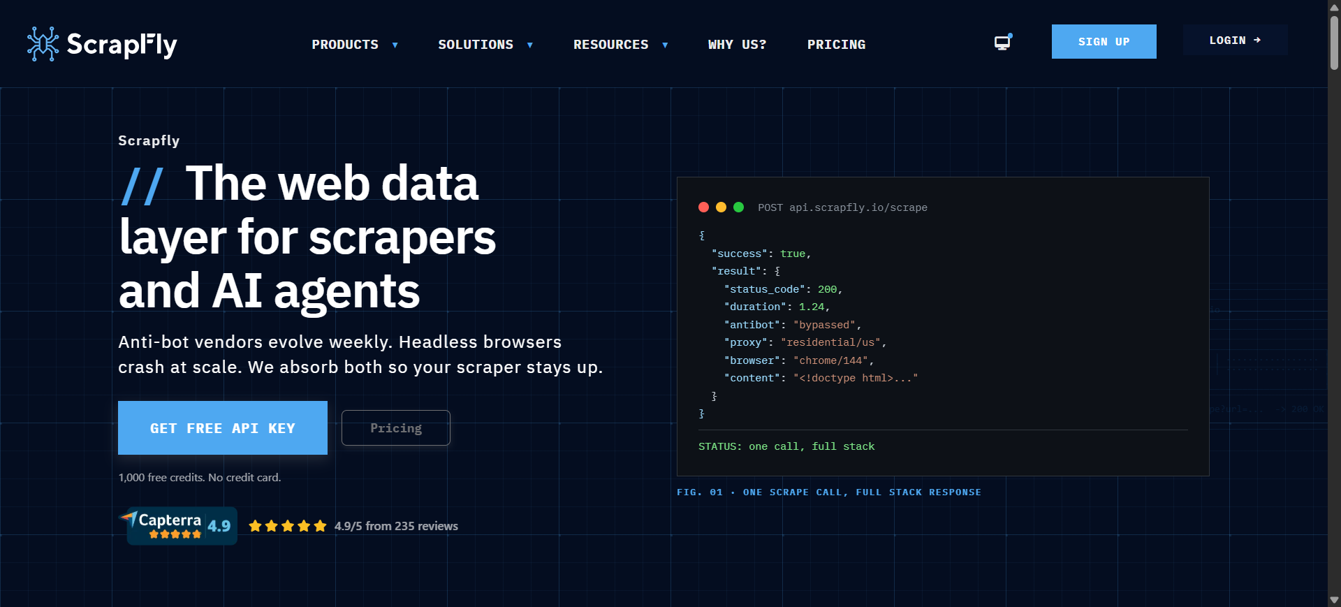Click the green dot in code window

[x=738, y=207]
